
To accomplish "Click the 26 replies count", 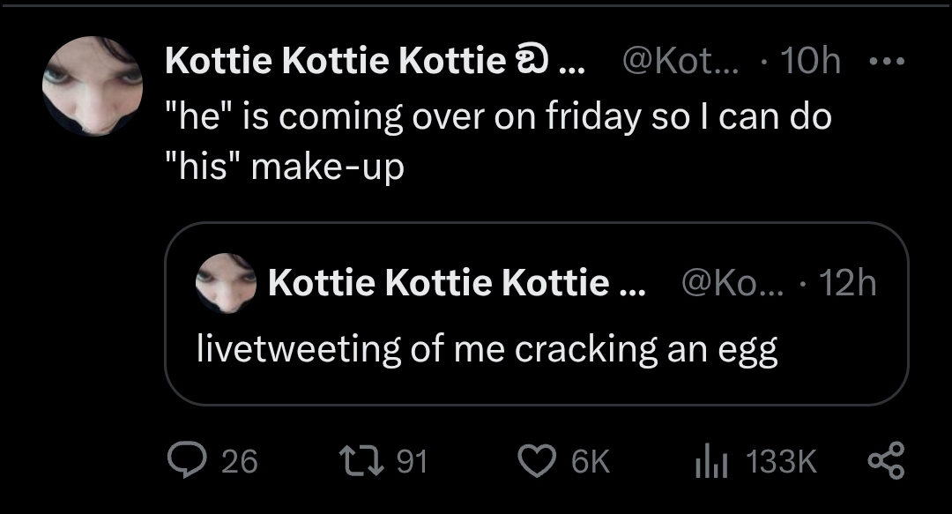I will tap(239, 461).
